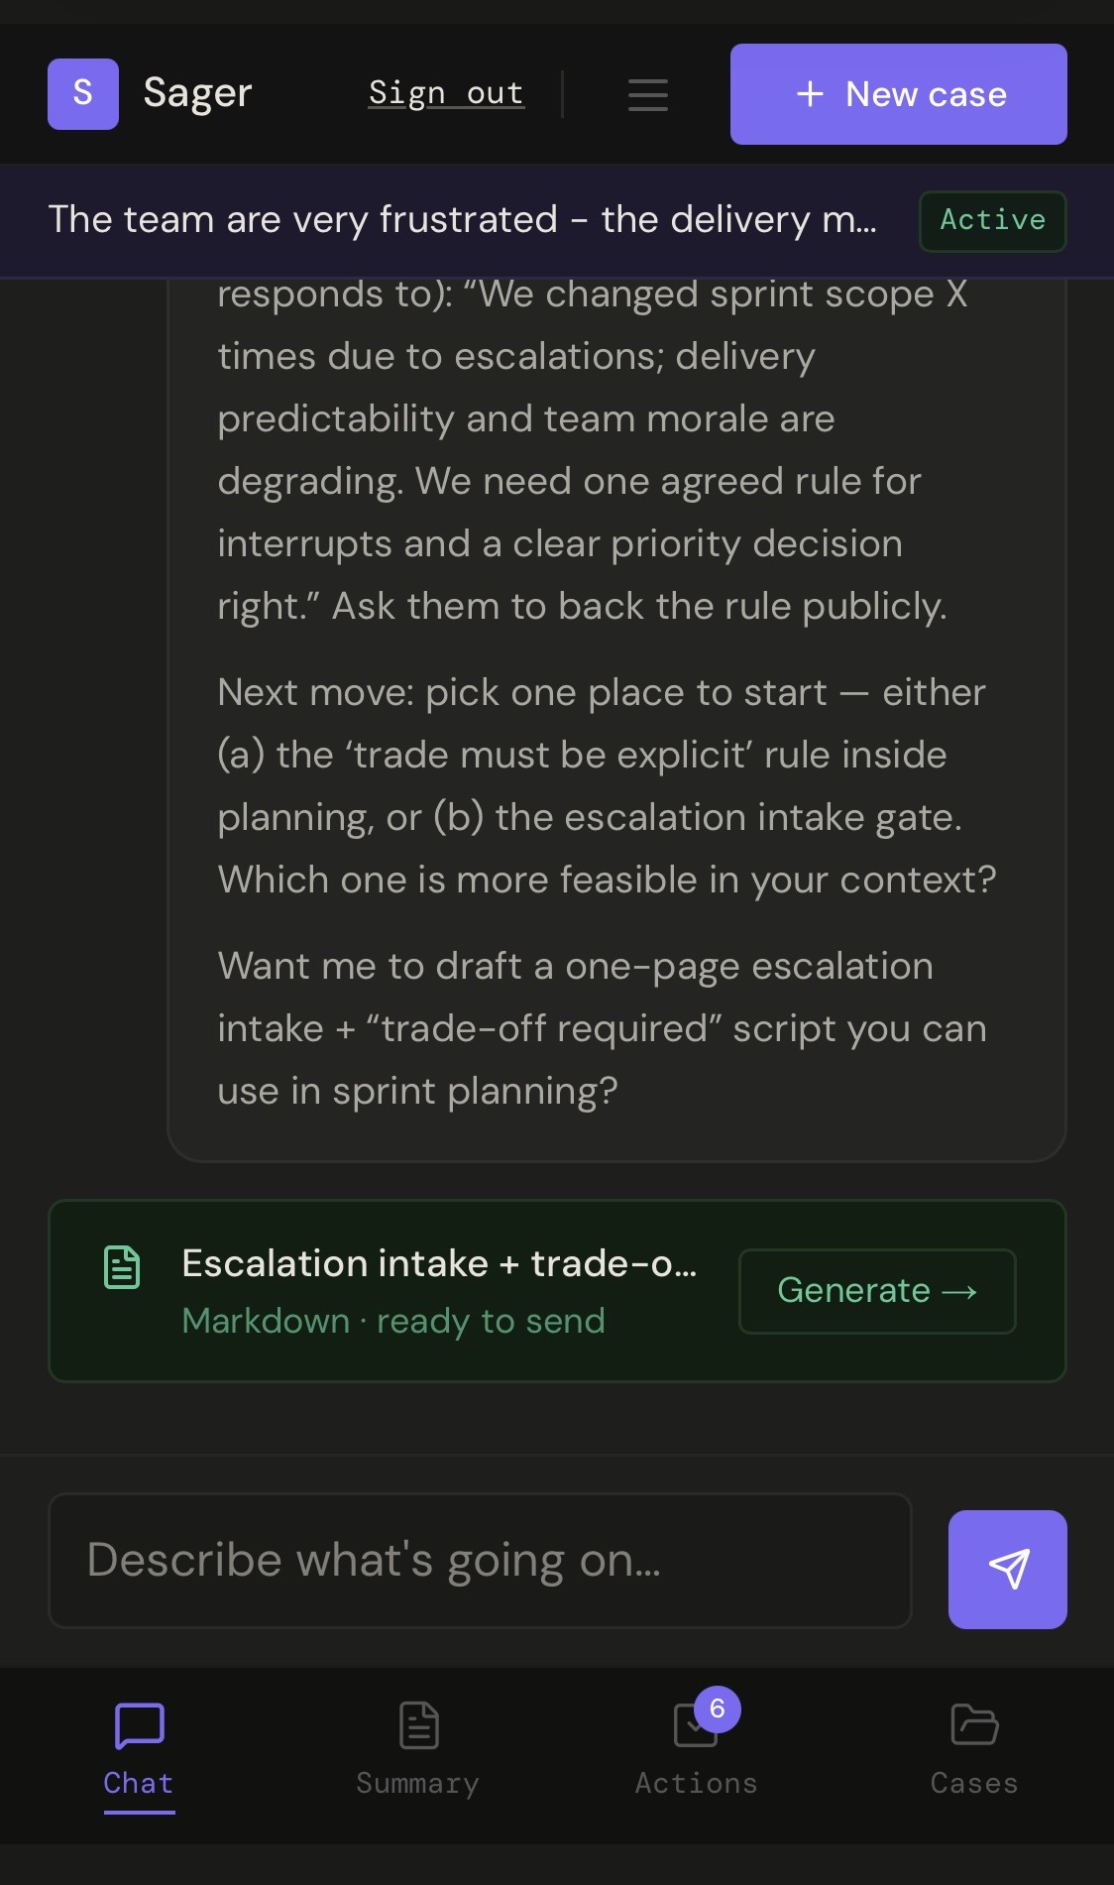This screenshot has height=1885, width=1114.
Task: Click the Sign out link
Action: pos(446,93)
